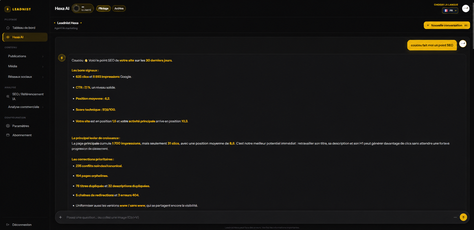Expand the Média submenu chevron
The width and height of the screenshot is (474, 230).
pos(43,66)
